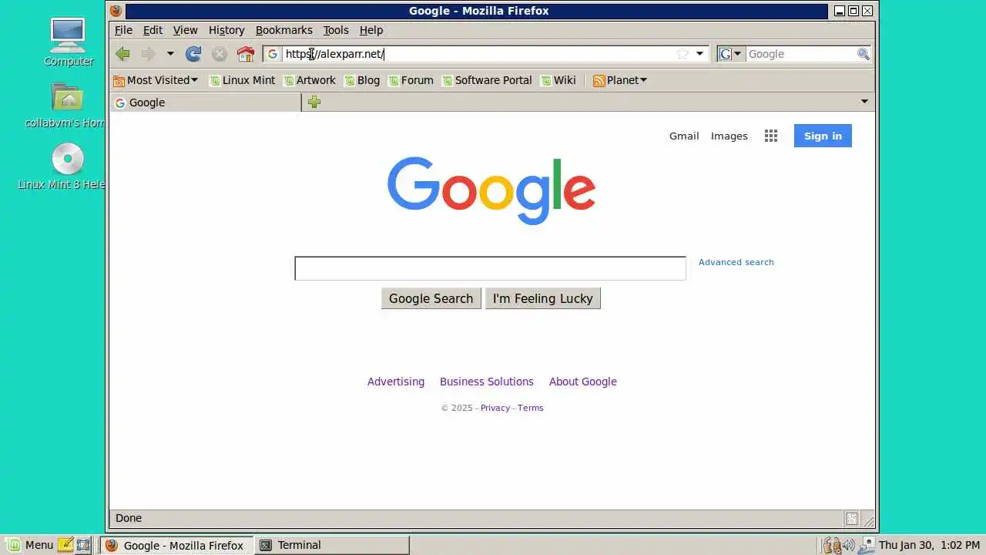This screenshot has width=986, height=555.
Task: Click the Show Desktop icon in taskbar
Action: click(x=83, y=545)
